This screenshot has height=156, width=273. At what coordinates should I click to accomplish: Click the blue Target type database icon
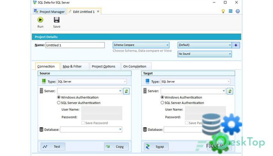(147, 81)
